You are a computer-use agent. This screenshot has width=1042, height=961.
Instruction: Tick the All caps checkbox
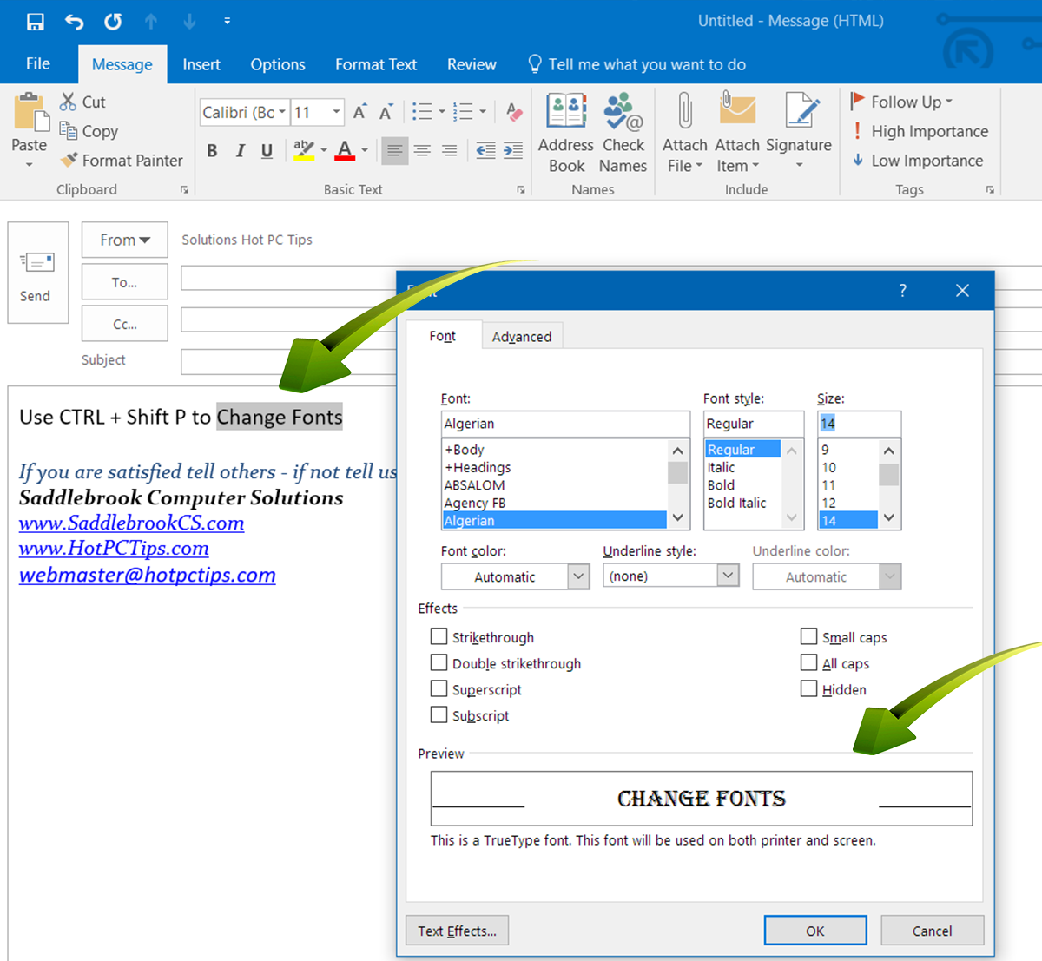click(808, 662)
